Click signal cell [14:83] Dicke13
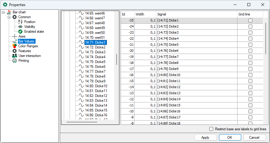Image resolution: width=270 pixels, height=143 pixels. [x=197, y=93]
